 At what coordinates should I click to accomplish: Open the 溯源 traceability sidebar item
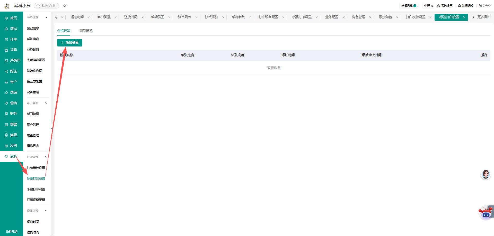click(x=11, y=135)
